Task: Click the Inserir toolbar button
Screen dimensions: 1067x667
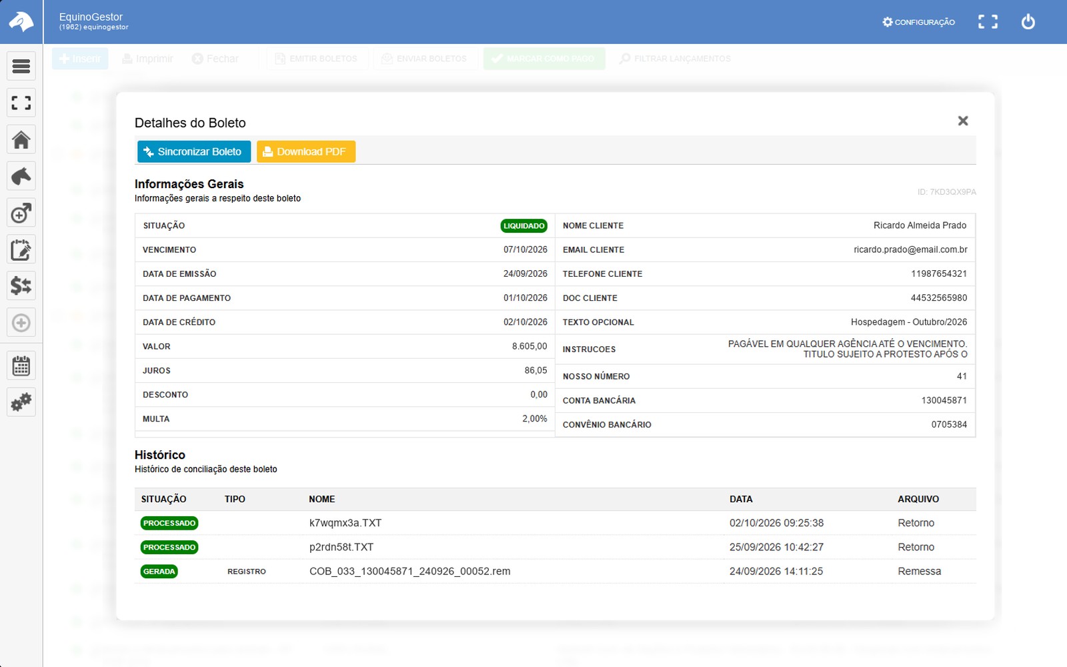Action: point(80,59)
